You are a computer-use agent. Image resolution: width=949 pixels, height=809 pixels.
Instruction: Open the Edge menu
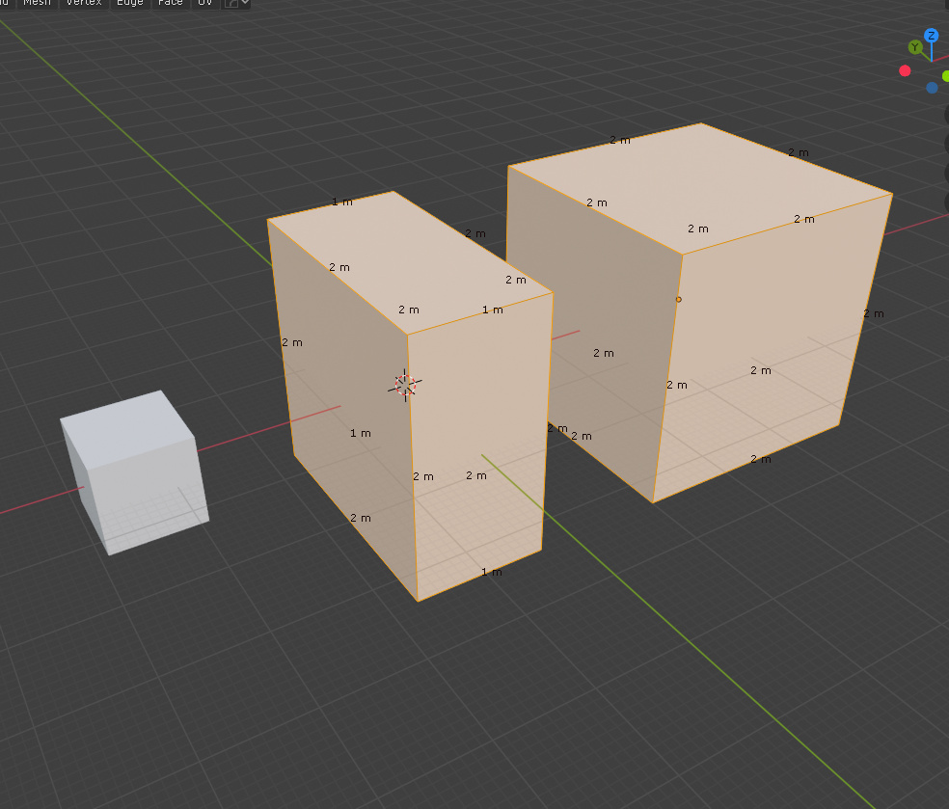(x=129, y=4)
